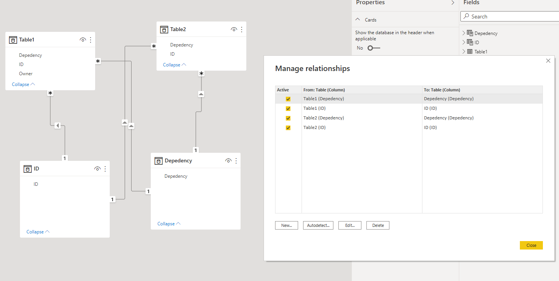Click the Table1 table icon in the Fields pane

(x=470, y=51)
